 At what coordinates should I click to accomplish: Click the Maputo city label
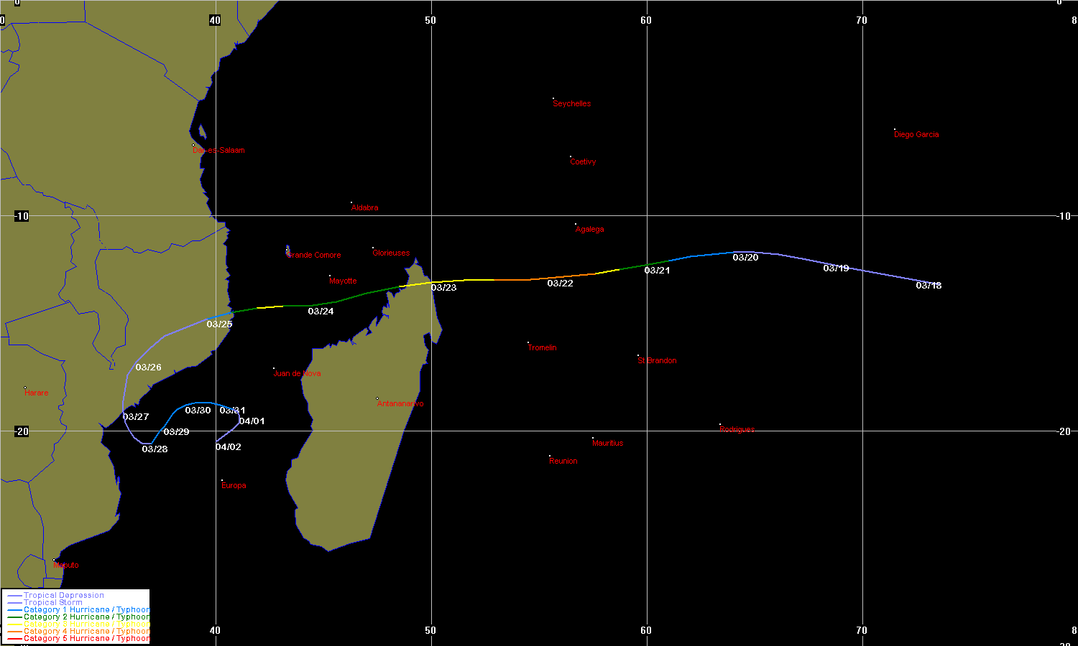(x=66, y=566)
